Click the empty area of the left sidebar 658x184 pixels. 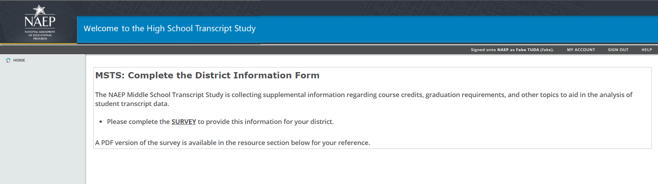(42, 125)
